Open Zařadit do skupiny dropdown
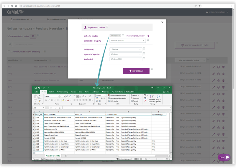Screen dimensions: 236x168 pyautogui.click(x=128, y=41)
